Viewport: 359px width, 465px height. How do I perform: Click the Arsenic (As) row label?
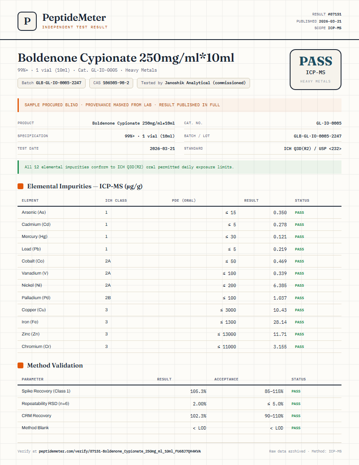pos(33,212)
